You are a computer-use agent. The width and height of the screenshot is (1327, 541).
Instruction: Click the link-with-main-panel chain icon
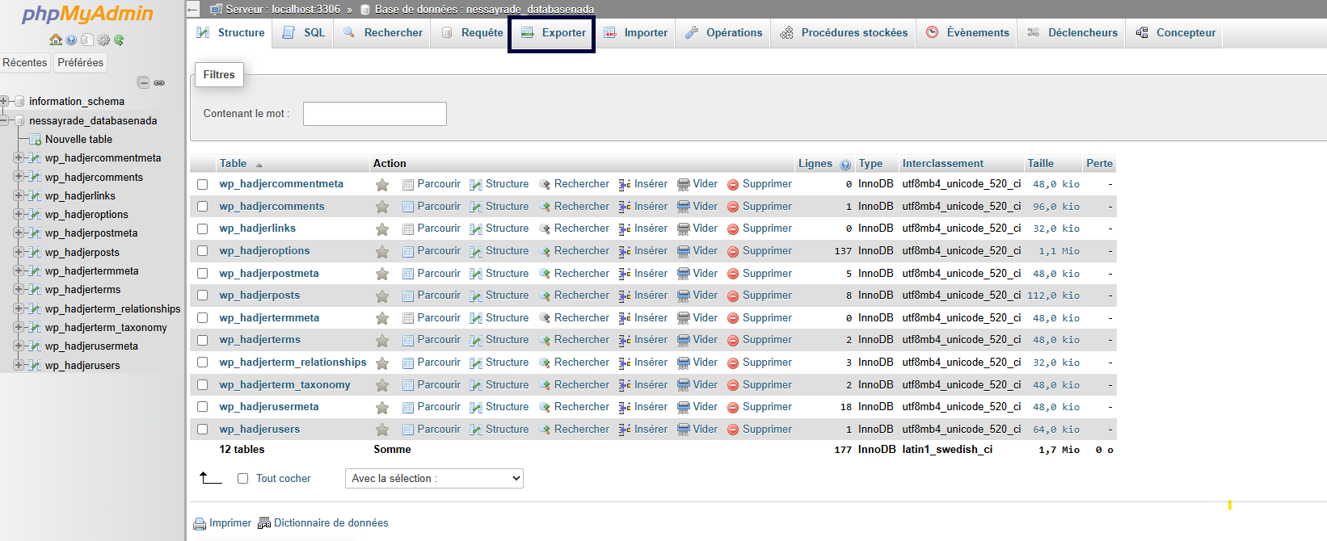(159, 82)
